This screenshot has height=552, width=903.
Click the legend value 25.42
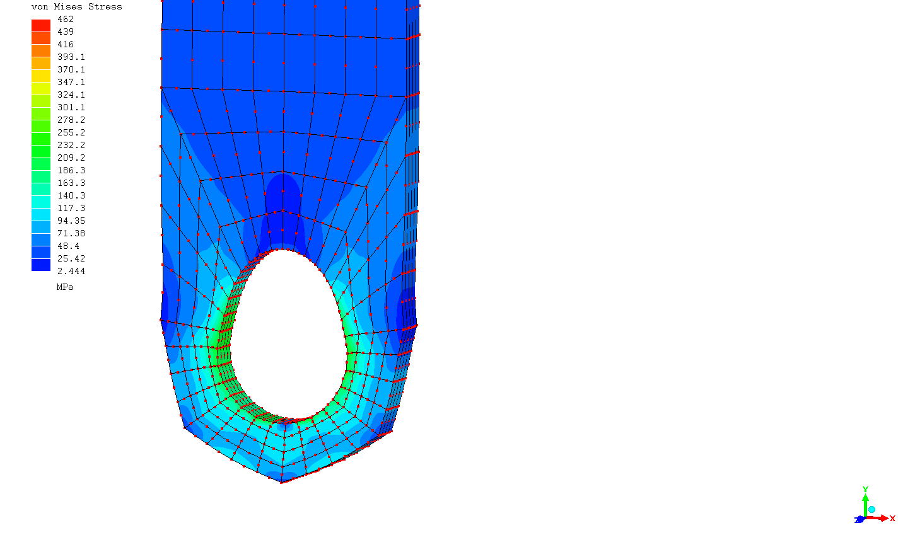click(x=71, y=258)
